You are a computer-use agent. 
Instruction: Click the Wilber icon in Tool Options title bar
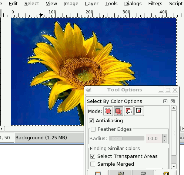pyautogui.click(x=88, y=90)
